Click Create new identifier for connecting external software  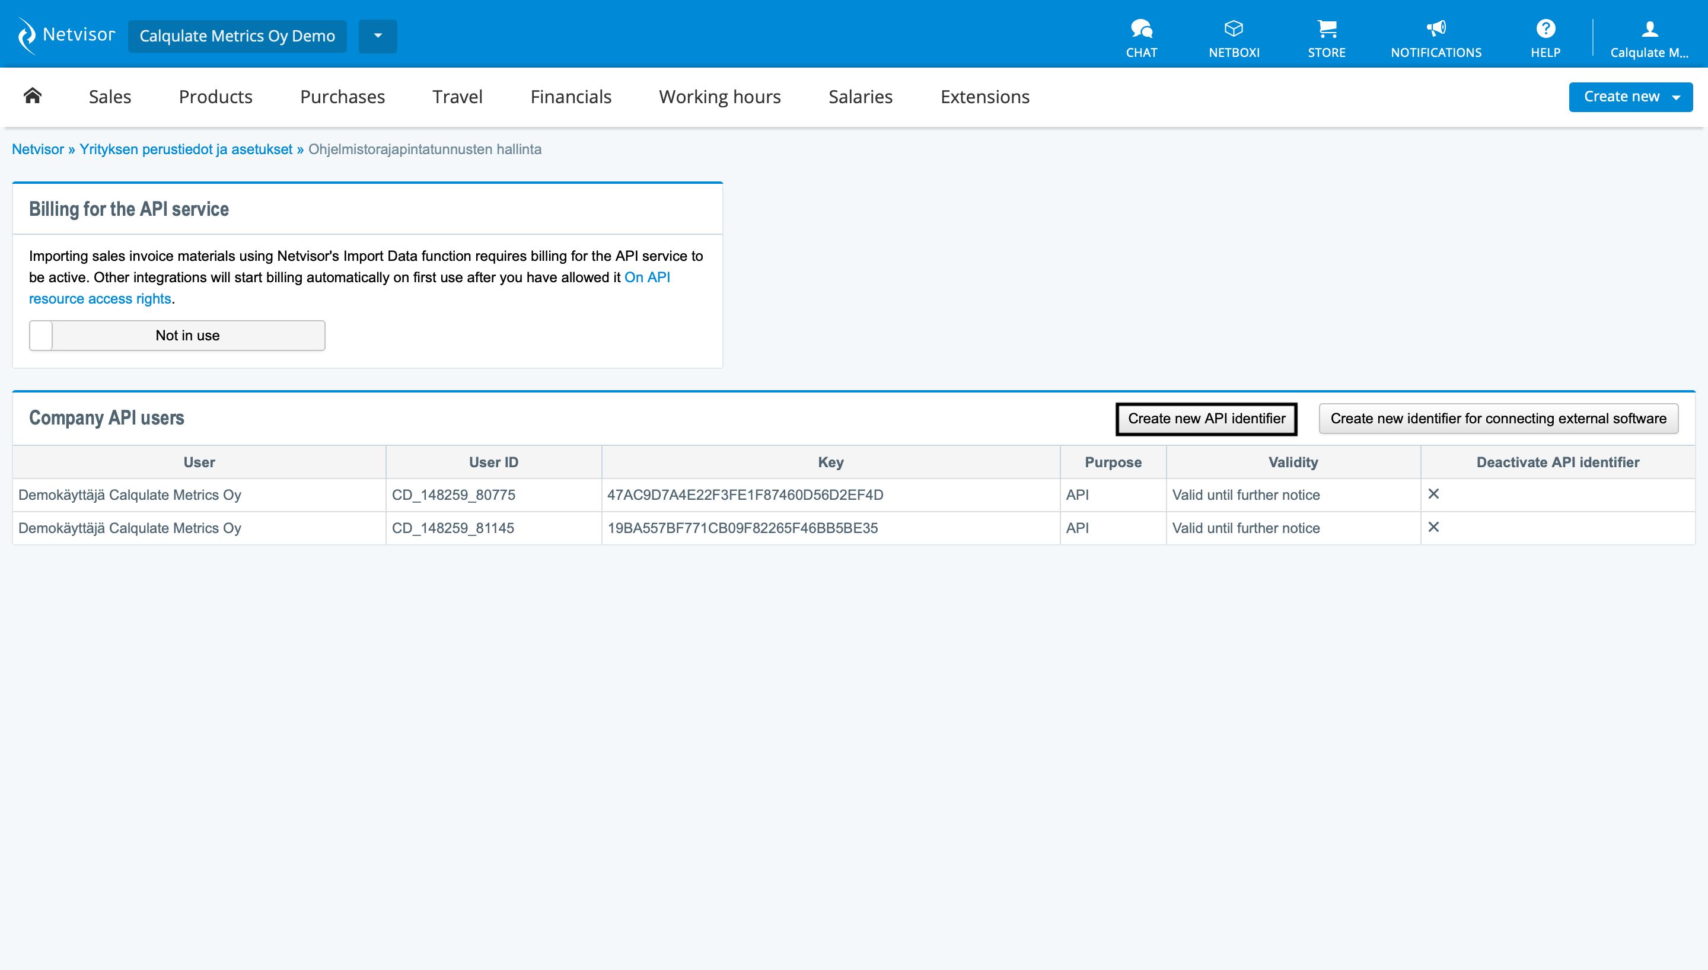point(1497,419)
